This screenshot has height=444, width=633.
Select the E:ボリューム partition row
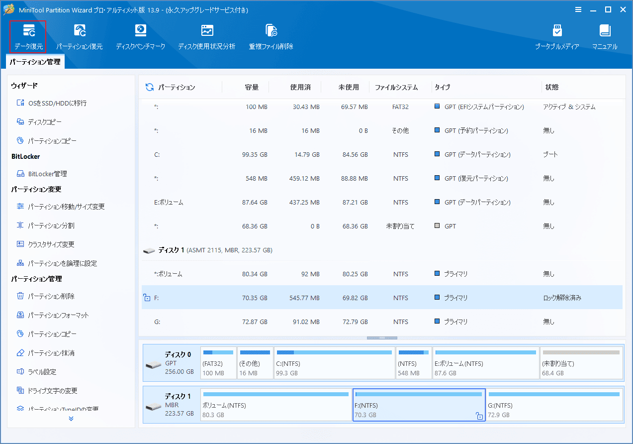pyautogui.click(x=382, y=203)
